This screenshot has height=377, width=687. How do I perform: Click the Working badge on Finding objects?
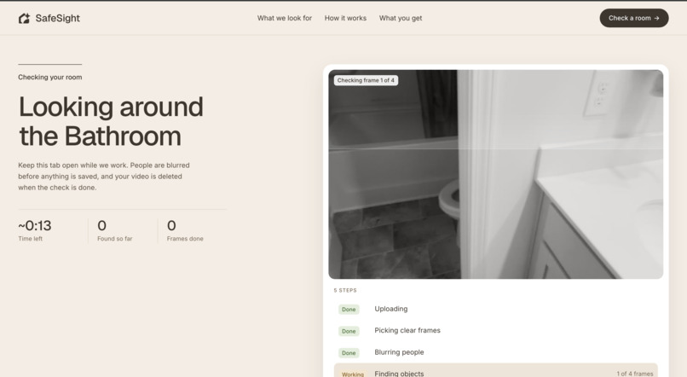353,374
